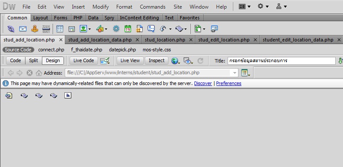
Task: Click the Stop loading icon
Action: click(x=29, y=73)
